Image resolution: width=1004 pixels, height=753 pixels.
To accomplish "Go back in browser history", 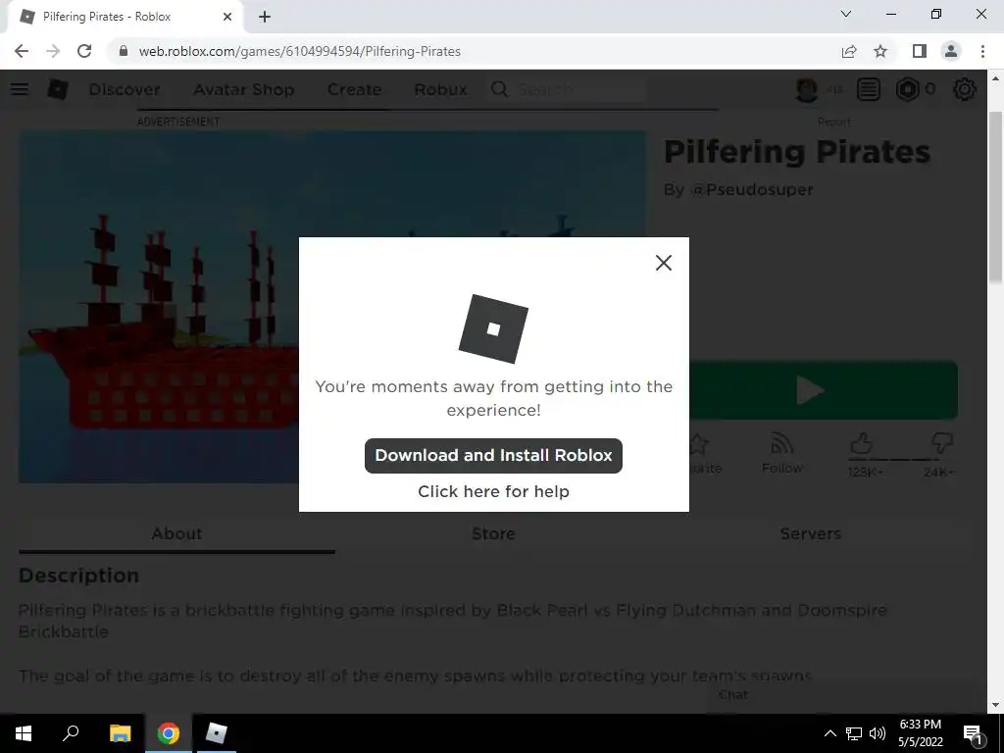I will [22, 51].
